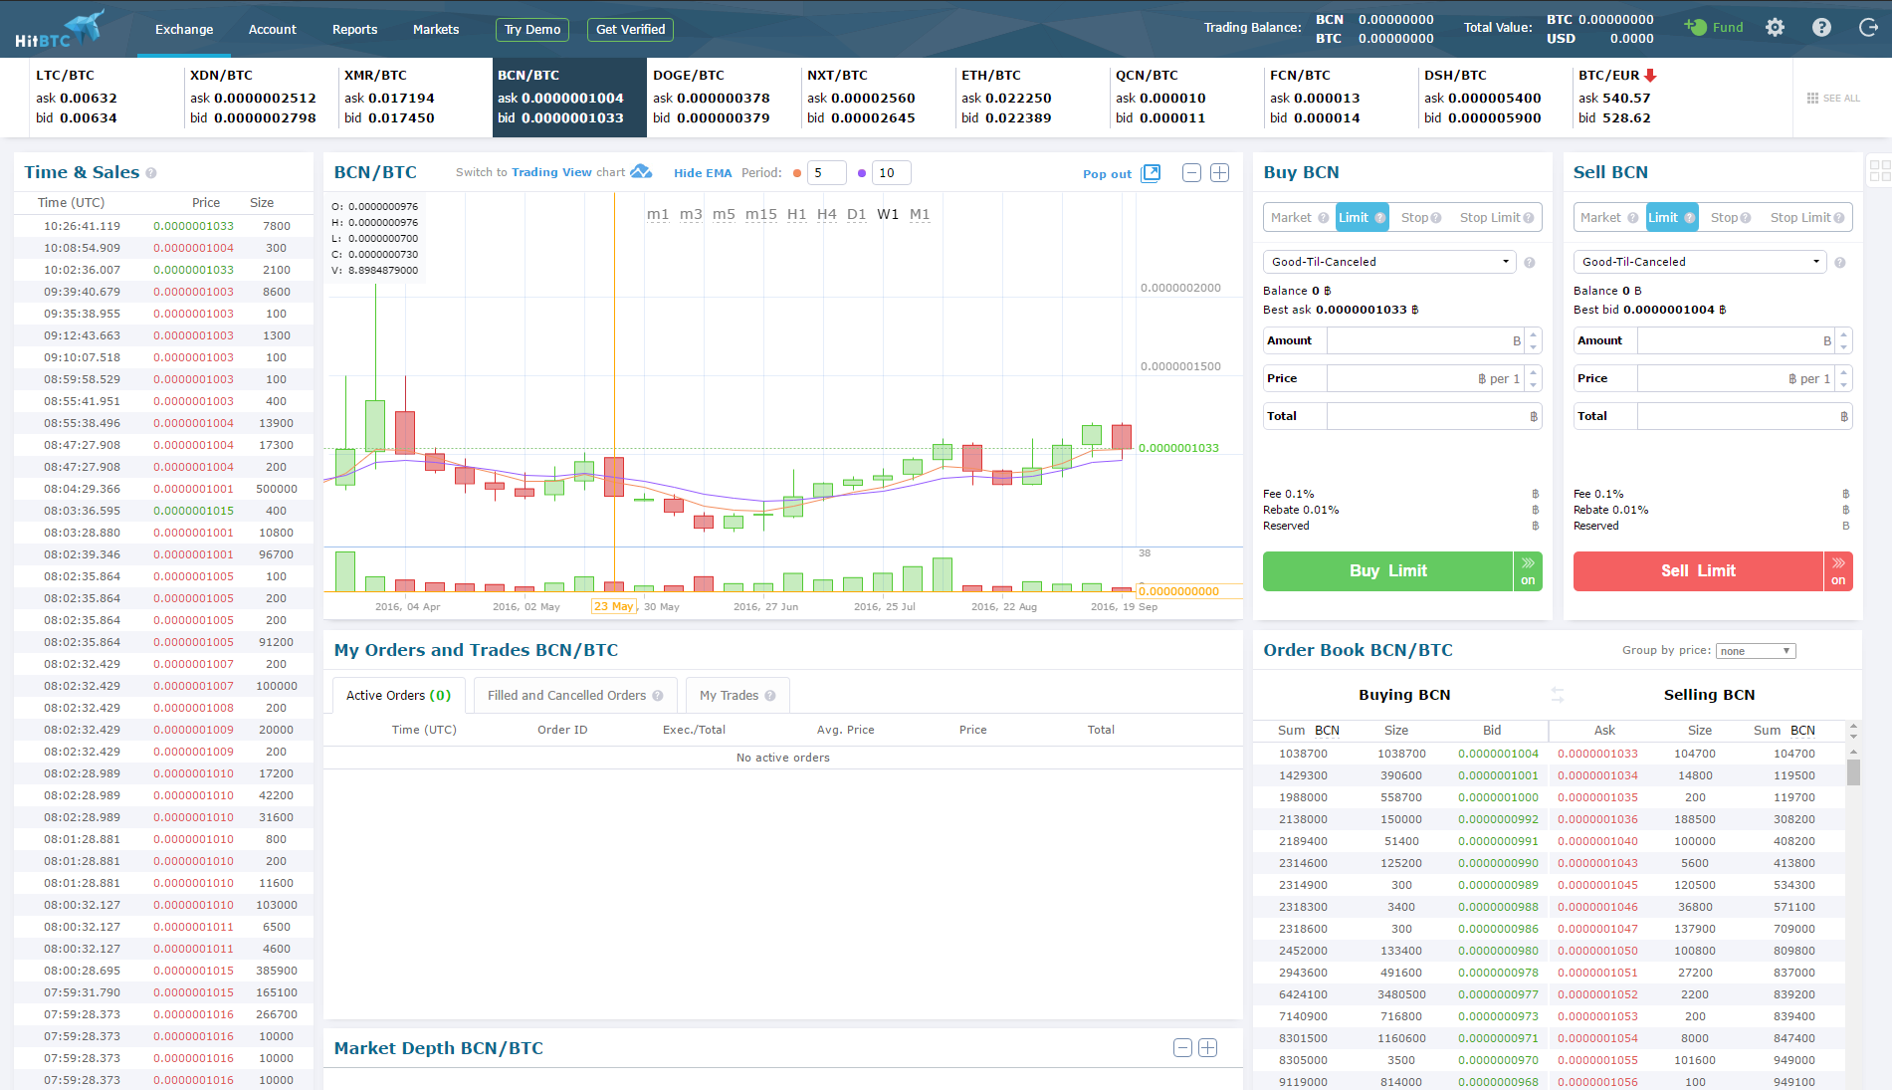The width and height of the screenshot is (1892, 1090).
Task: Click the Hide EMA link
Action: [702, 173]
